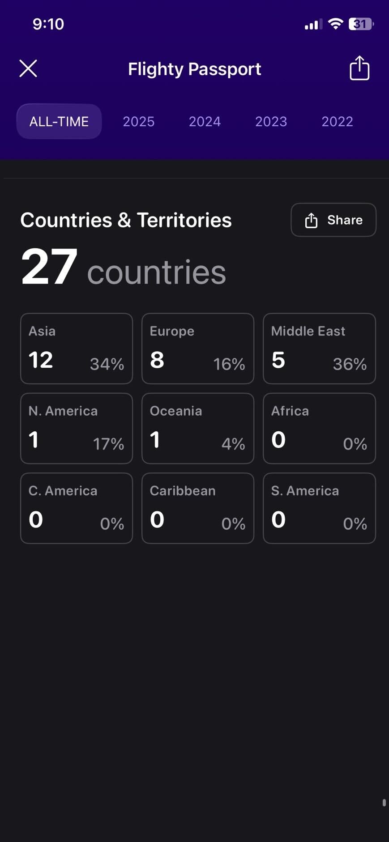Tap the 27 countries total
The height and width of the screenshot is (842, 389).
click(x=124, y=268)
